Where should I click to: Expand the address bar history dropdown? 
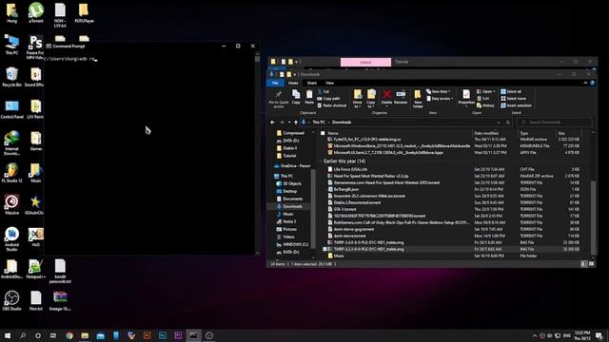click(499, 123)
